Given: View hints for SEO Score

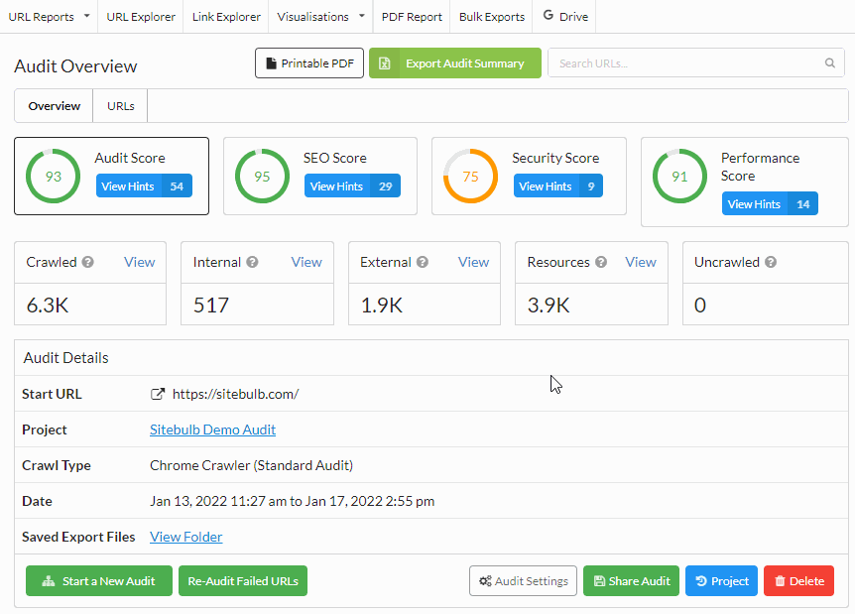Looking at the screenshot, I should click(x=352, y=185).
